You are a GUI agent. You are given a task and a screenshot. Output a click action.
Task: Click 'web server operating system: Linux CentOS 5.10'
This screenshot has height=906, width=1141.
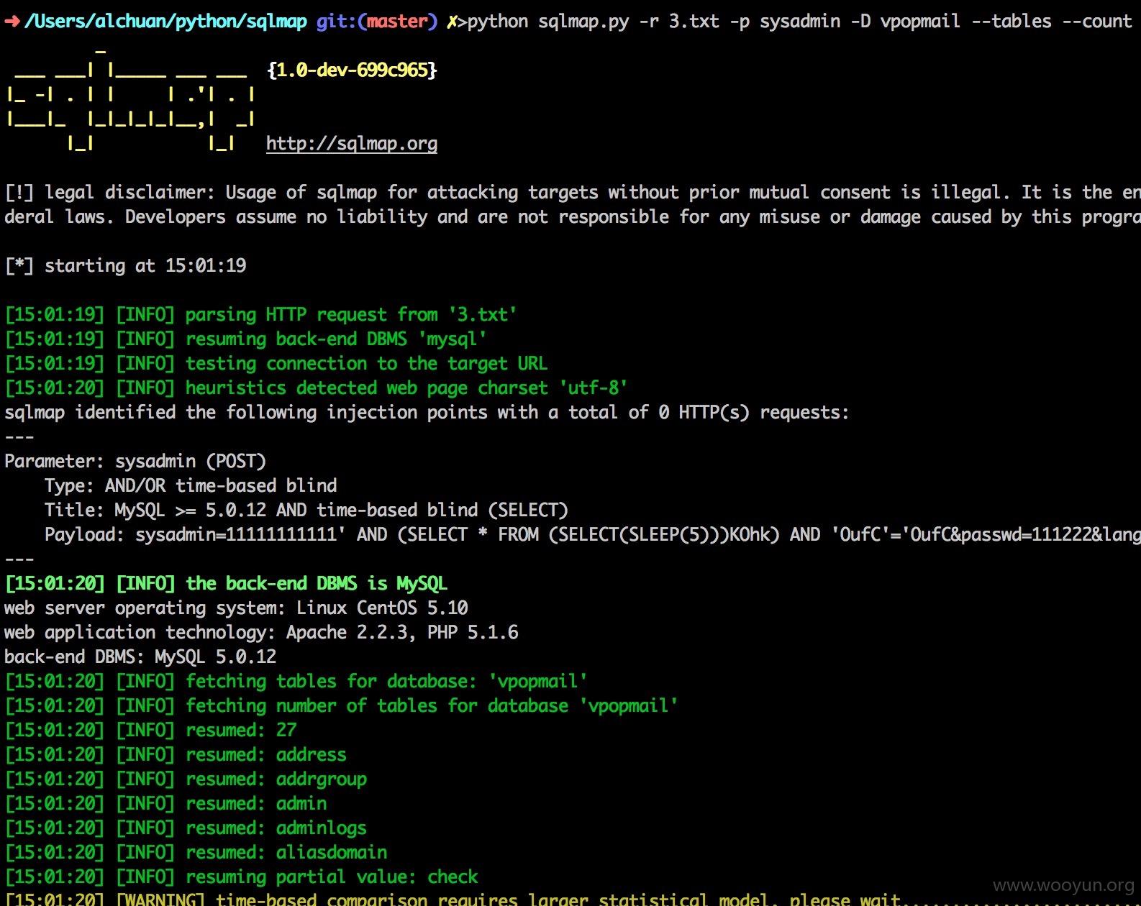click(236, 608)
